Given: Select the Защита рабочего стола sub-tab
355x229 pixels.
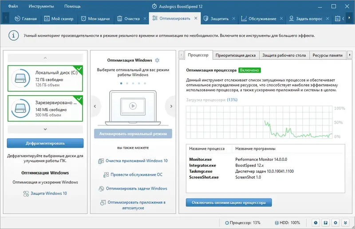Looking at the screenshot, I should click(x=284, y=55).
